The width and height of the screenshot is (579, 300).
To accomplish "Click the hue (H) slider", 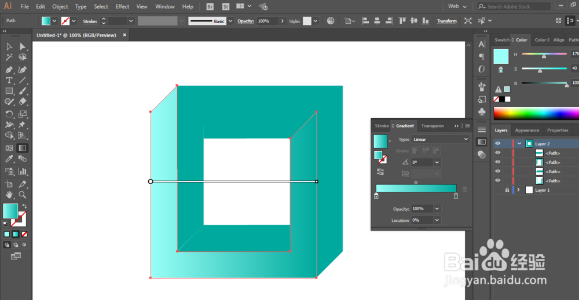I will point(544,54).
